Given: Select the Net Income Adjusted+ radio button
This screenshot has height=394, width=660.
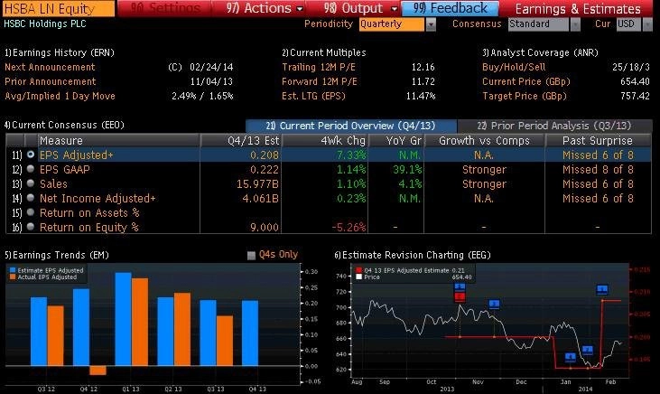Looking at the screenshot, I should pyautogui.click(x=31, y=197).
